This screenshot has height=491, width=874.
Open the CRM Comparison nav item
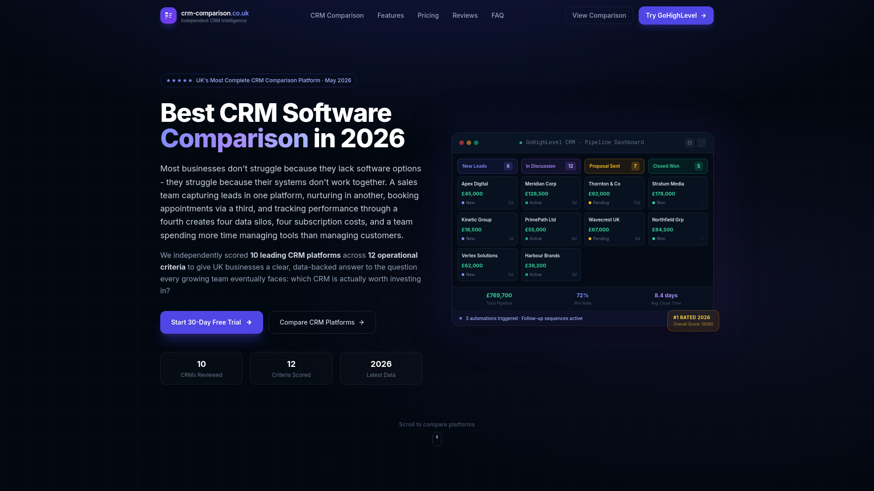(x=337, y=15)
